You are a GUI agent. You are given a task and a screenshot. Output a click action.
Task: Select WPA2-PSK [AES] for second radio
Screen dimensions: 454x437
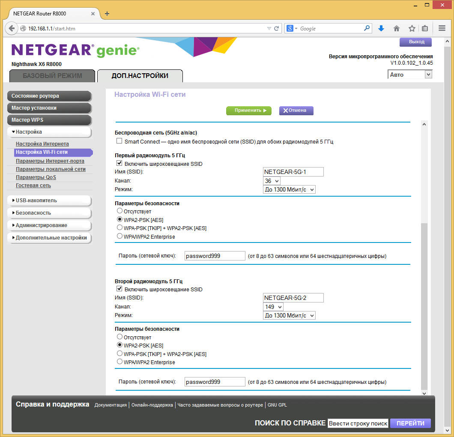point(119,345)
